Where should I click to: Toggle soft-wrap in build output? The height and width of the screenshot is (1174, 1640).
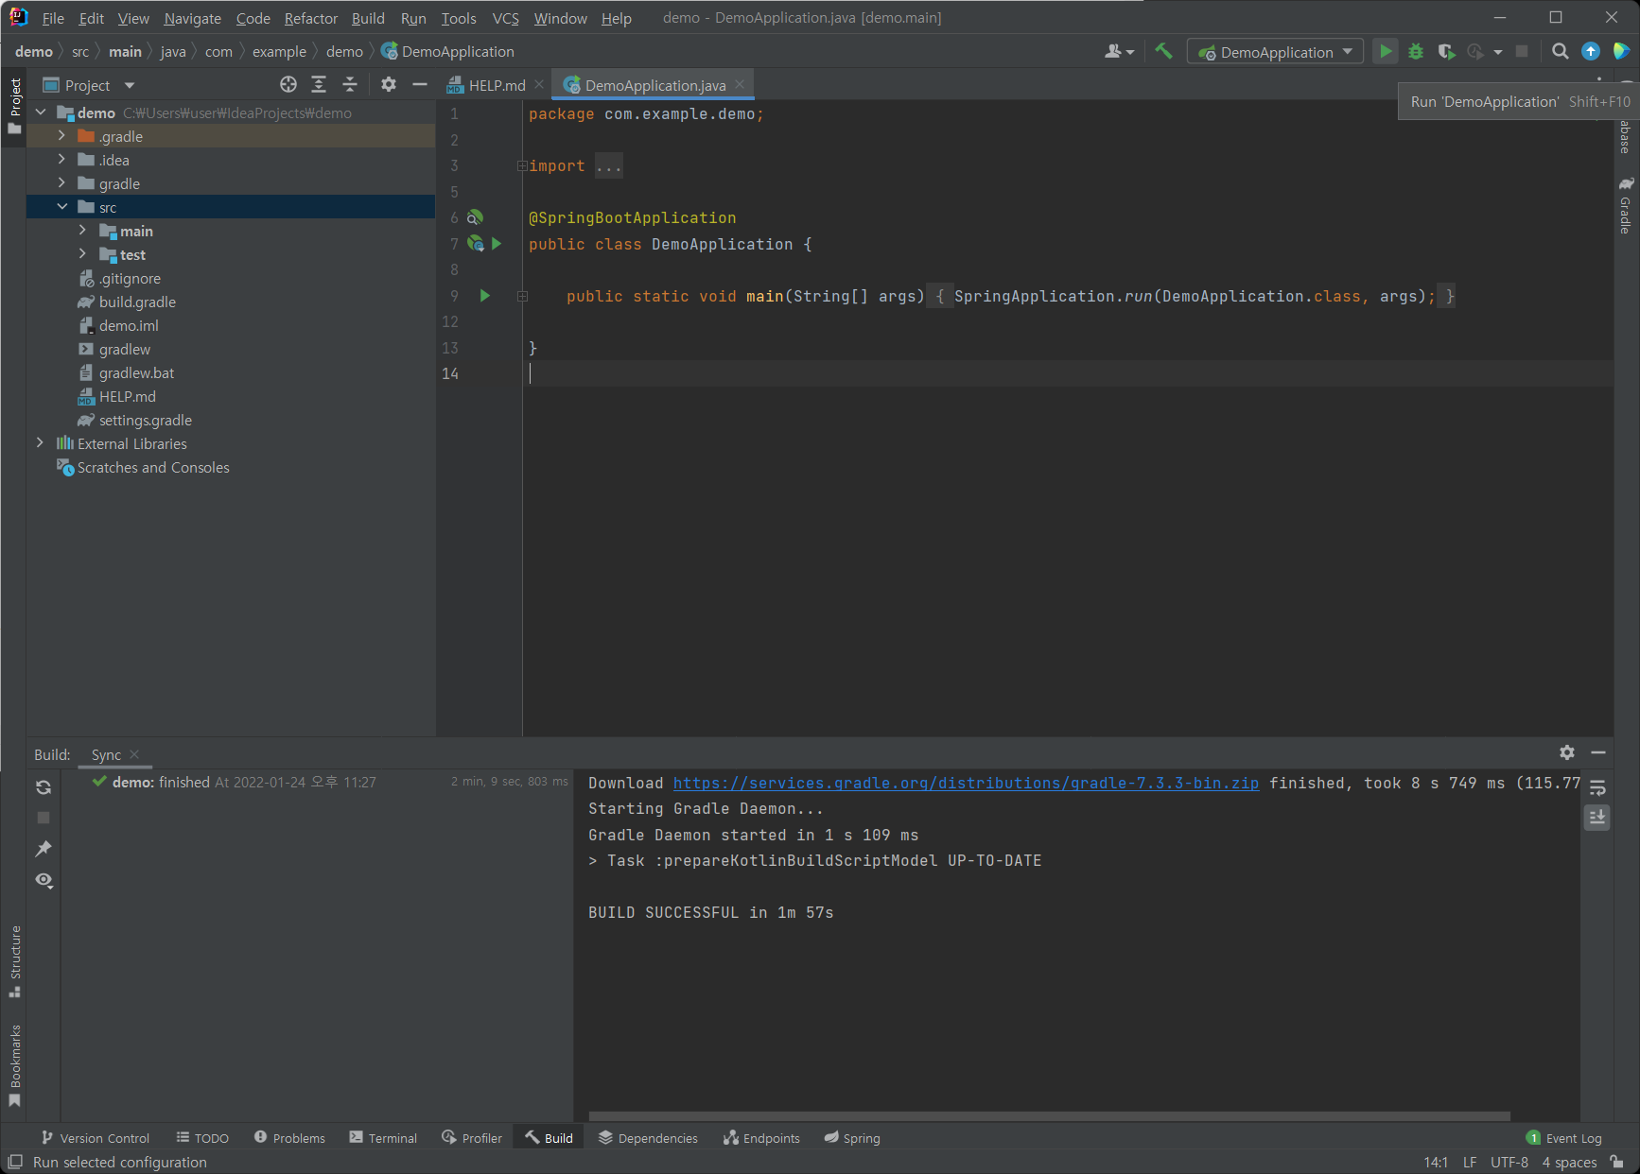coord(1597,787)
